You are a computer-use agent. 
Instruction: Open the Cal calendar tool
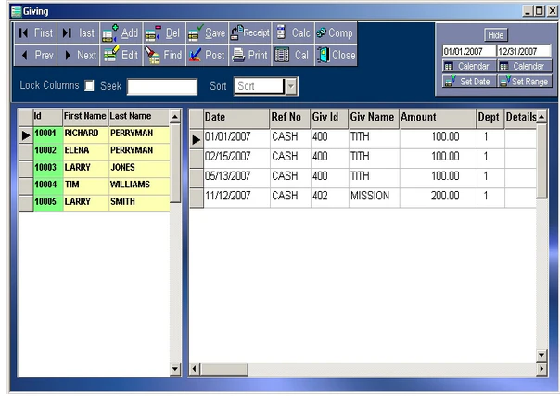(293, 55)
